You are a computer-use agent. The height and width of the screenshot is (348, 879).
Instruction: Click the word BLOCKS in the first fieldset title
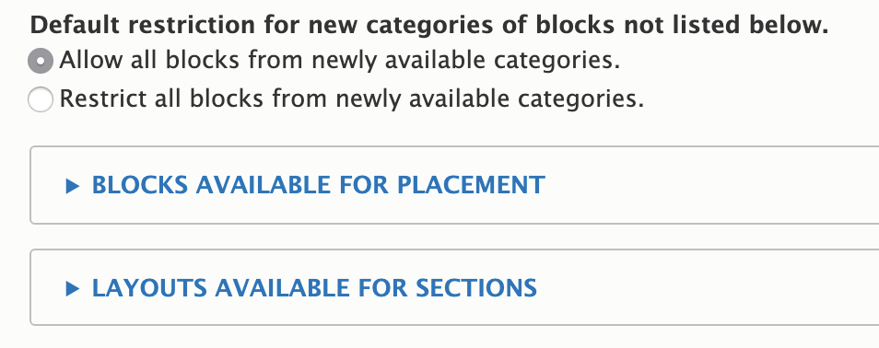pyautogui.click(x=139, y=185)
